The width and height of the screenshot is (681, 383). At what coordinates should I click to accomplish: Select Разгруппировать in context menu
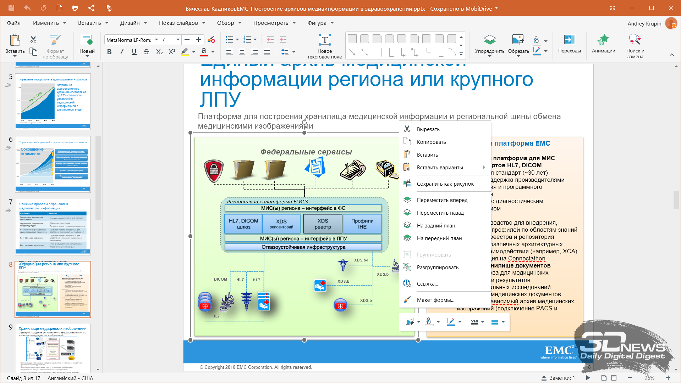tap(445, 267)
